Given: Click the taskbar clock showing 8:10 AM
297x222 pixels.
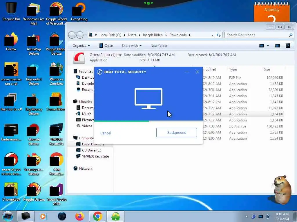Looking at the screenshot, I should [x=282, y=217].
